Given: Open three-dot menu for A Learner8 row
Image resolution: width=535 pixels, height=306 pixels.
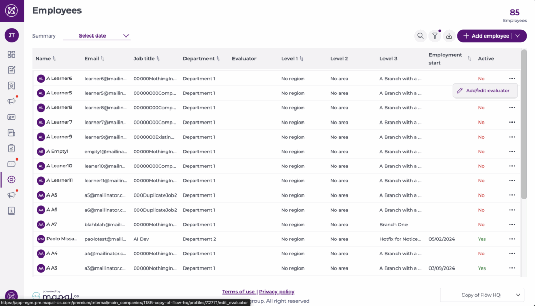Looking at the screenshot, I should [x=511, y=108].
